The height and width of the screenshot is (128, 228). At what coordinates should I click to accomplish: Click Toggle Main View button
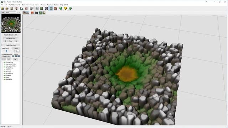pyautogui.click(x=10, y=45)
